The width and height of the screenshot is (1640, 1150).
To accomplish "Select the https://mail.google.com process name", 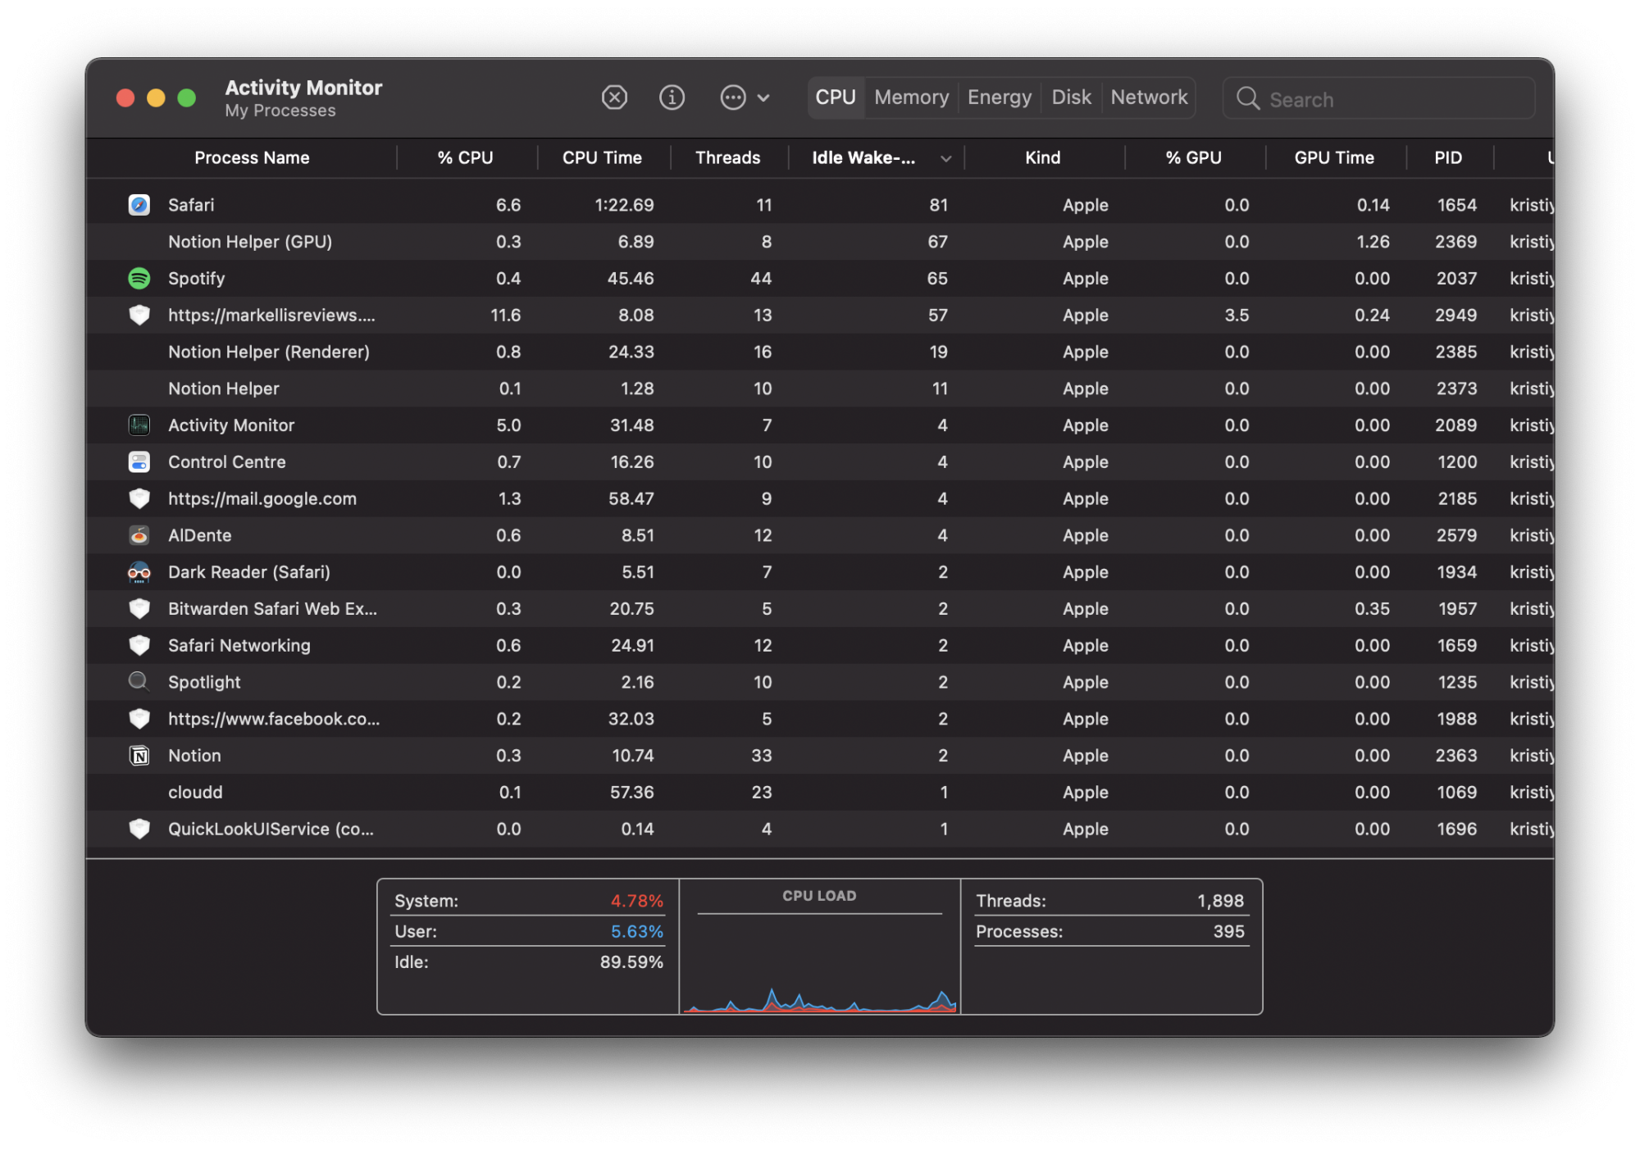I will click(x=262, y=498).
